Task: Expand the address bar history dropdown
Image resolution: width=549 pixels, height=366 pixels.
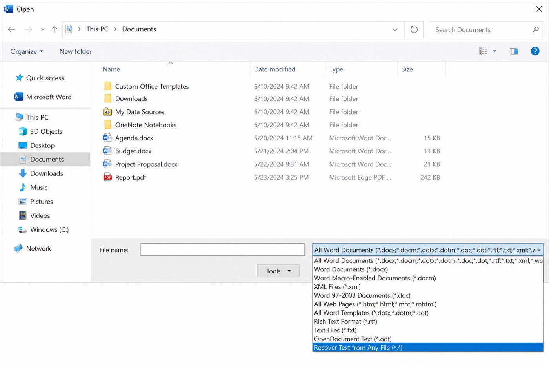Action: (395, 30)
